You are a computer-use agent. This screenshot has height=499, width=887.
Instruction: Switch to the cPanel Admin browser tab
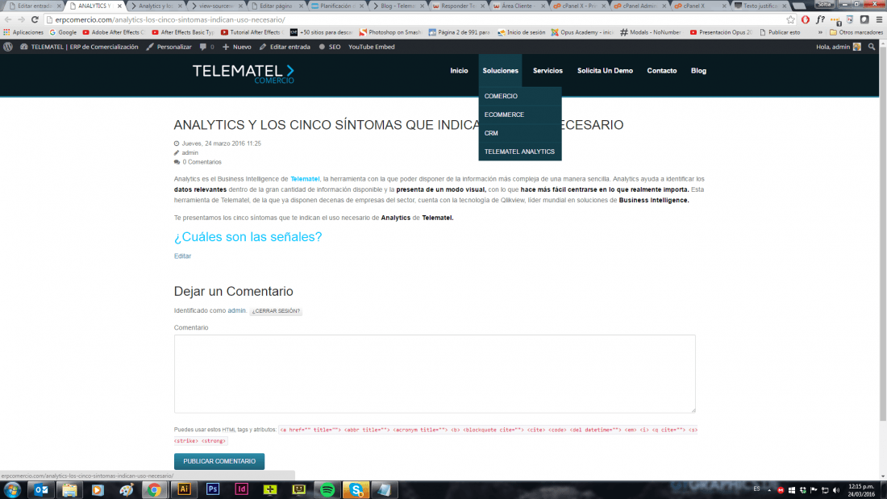pyautogui.click(x=639, y=6)
